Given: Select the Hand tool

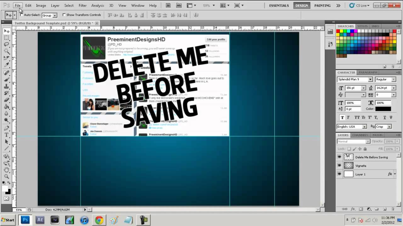Looking at the screenshot, I should coord(6,170).
